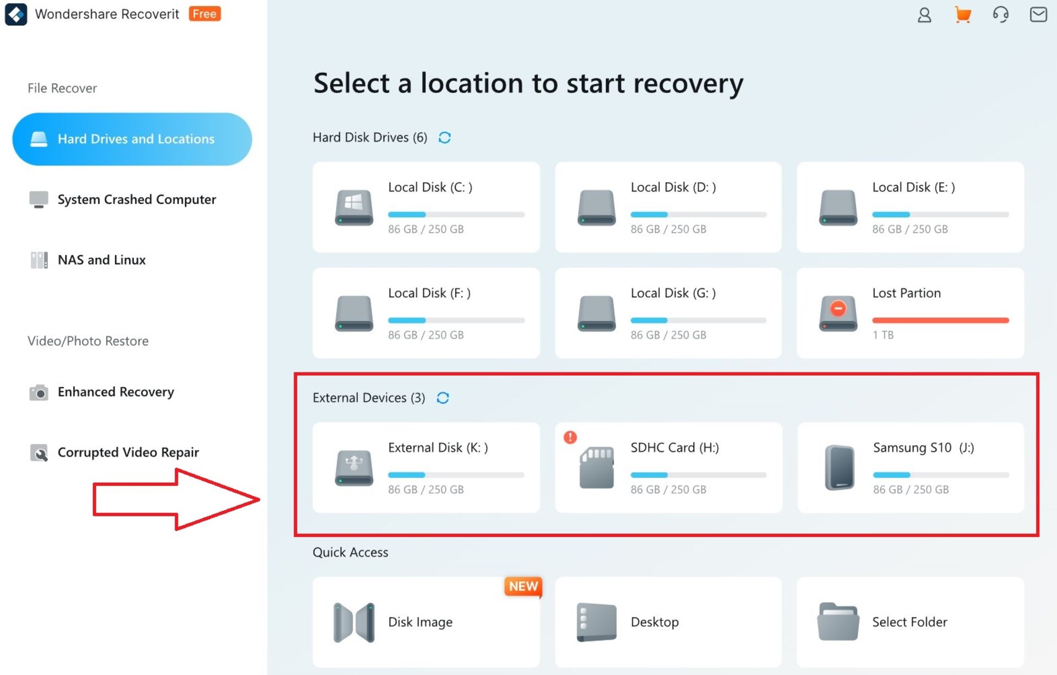This screenshot has height=675, width=1057.
Task: Click the NEW badge on Disk Image
Action: click(x=523, y=587)
